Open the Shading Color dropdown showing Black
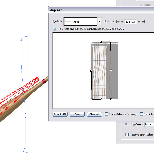The image size is (154, 154). (x=149, y=124)
